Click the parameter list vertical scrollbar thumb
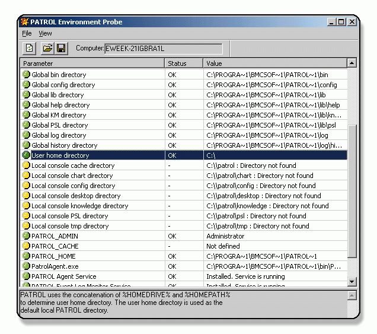The height and width of the screenshot is (334, 377). tap(352, 191)
